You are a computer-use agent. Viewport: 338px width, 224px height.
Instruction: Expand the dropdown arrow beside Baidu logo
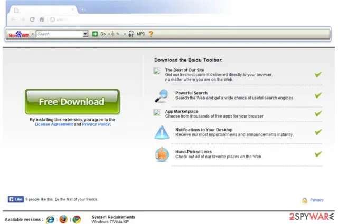pos(33,34)
